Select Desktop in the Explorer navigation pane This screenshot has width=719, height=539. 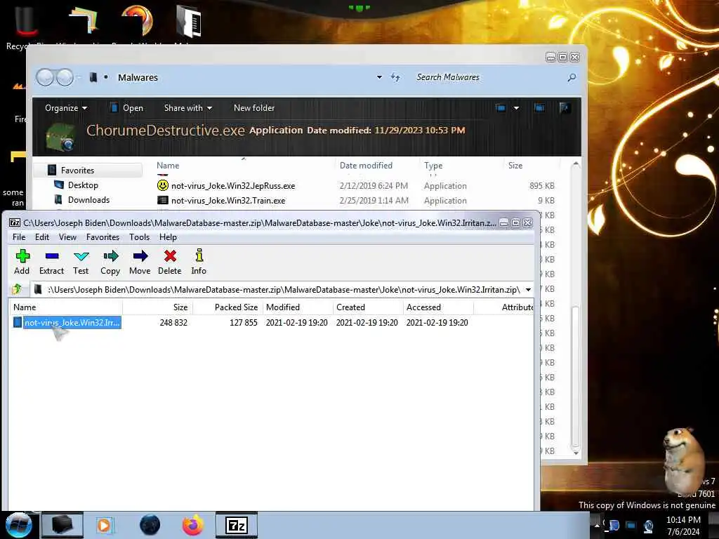point(83,185)
